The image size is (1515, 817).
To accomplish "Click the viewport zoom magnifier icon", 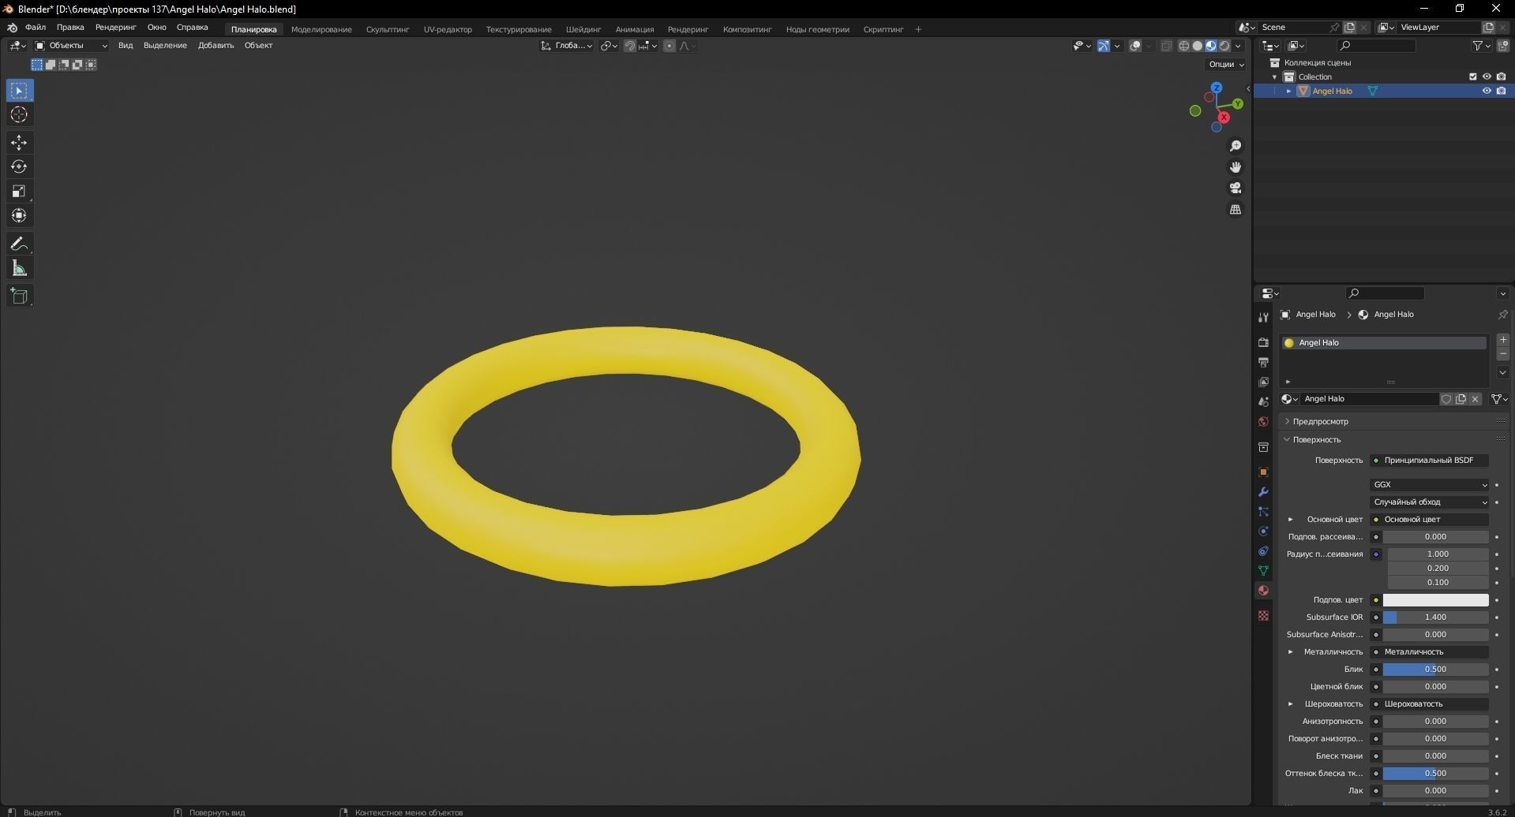I will coord(1236,147).
